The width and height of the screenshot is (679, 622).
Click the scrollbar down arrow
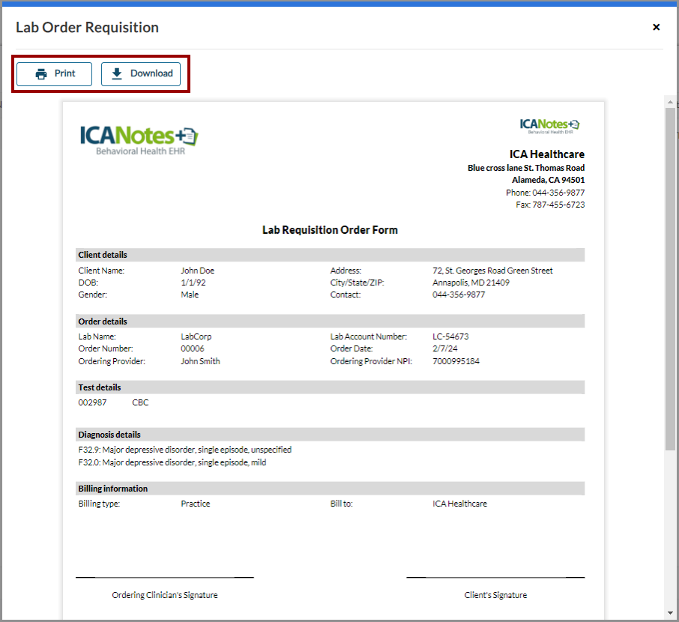click(x=670, y=613)
